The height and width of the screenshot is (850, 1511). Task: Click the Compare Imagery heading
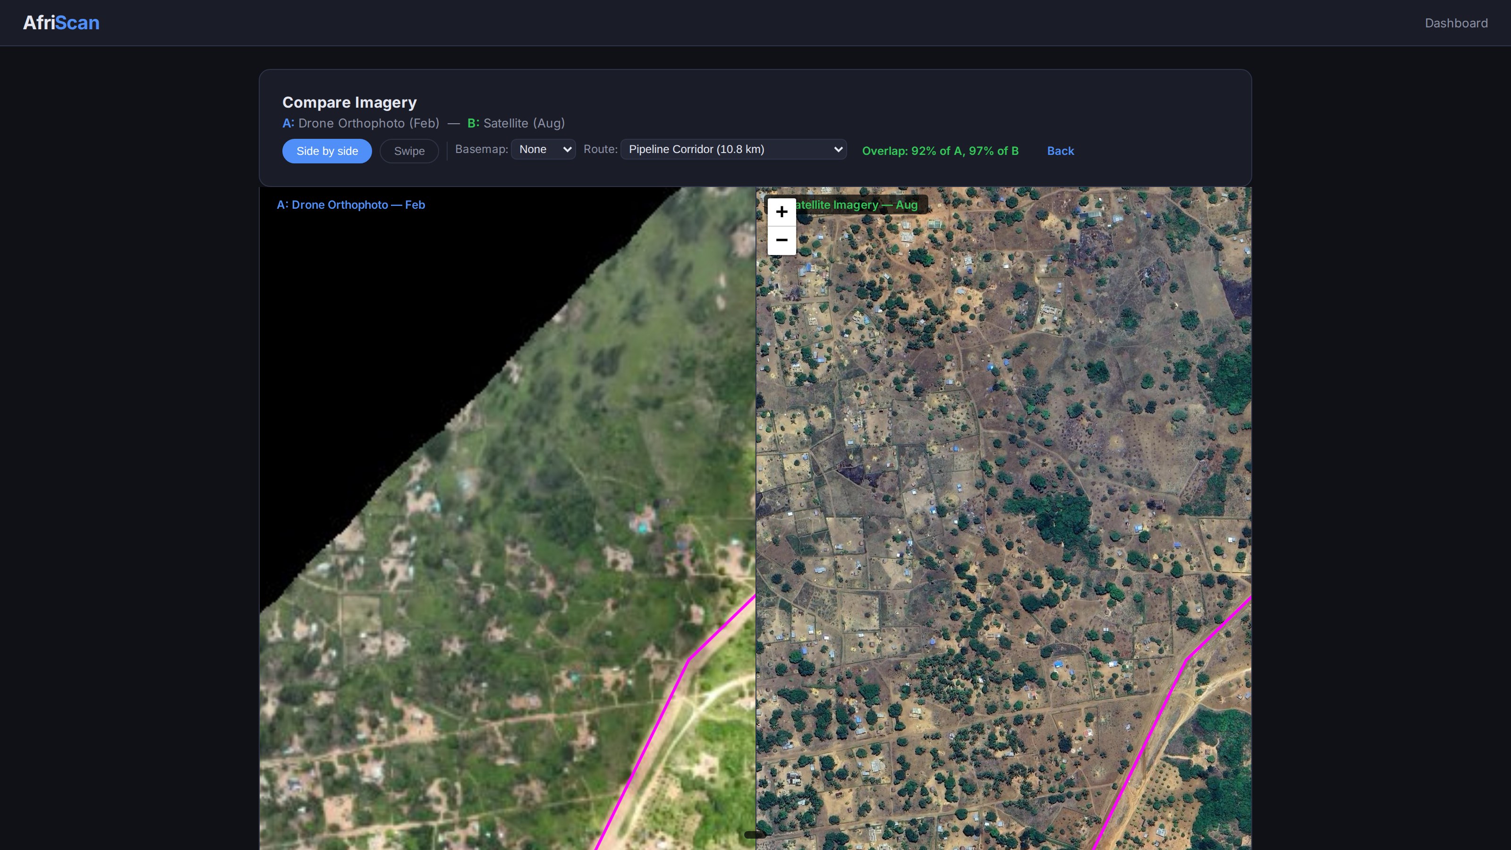349,102
